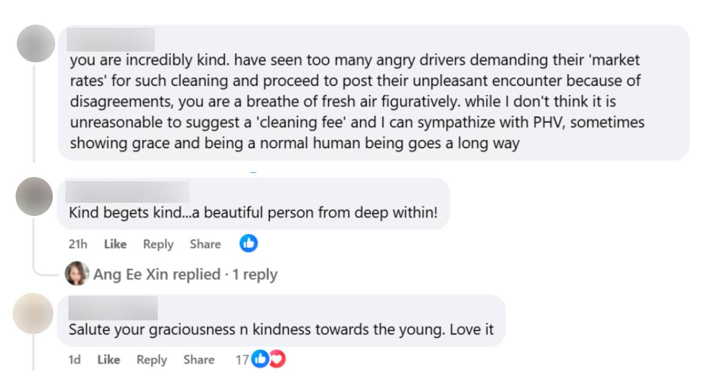
Task: Reply to the 'Salute your graciousness' comment
Action: (x=152, y=359)
